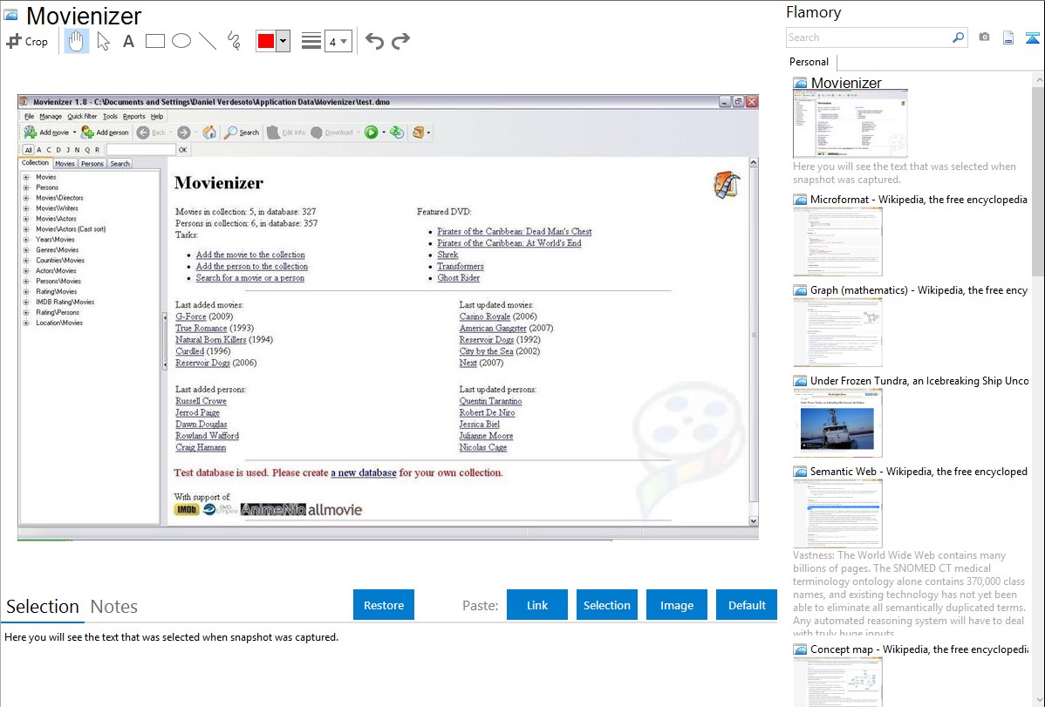Image resolution: width=1045 pixels, height=707 pixels.
Task: Click the blue upload icon in Flamory header
Action: [1032, 38]
